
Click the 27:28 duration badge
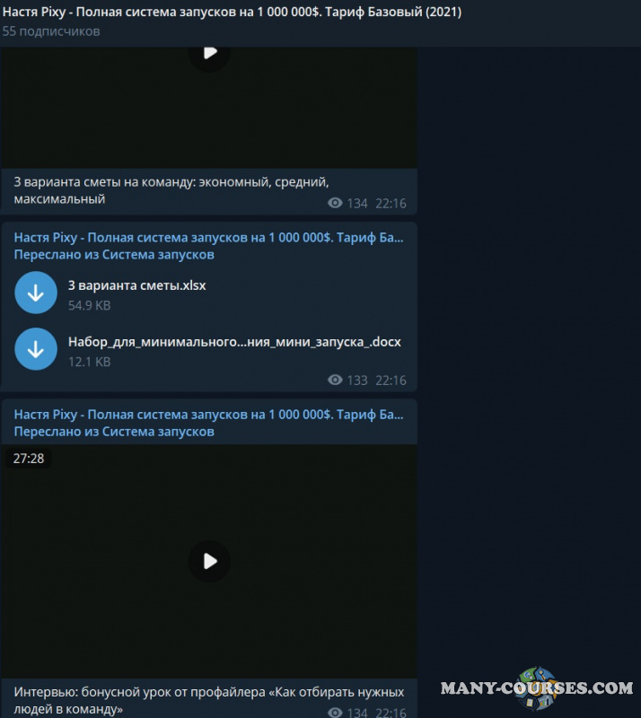click(29, 459)
